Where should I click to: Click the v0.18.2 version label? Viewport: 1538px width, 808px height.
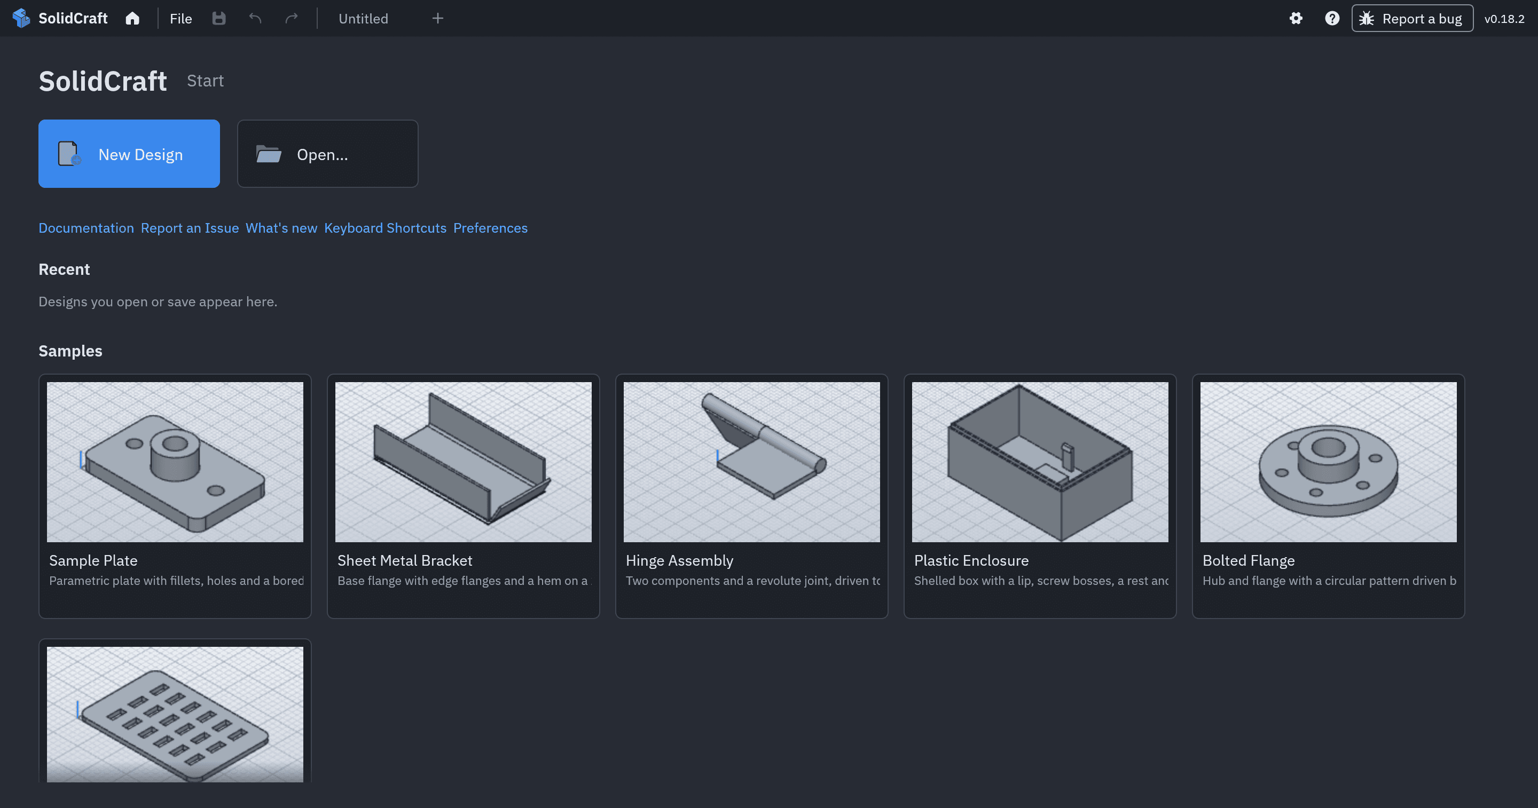[1504, 19]
